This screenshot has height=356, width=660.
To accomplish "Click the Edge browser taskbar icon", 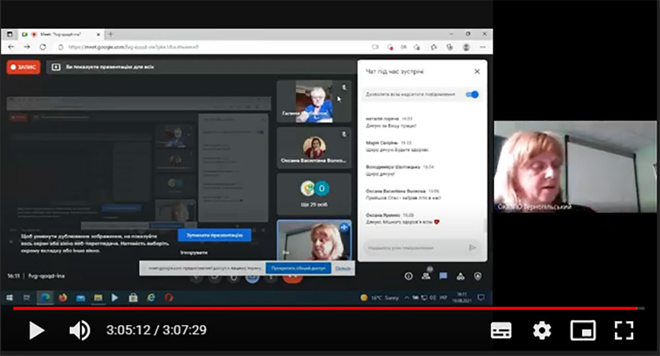I will pyautogui.click(x=45, y=297).
